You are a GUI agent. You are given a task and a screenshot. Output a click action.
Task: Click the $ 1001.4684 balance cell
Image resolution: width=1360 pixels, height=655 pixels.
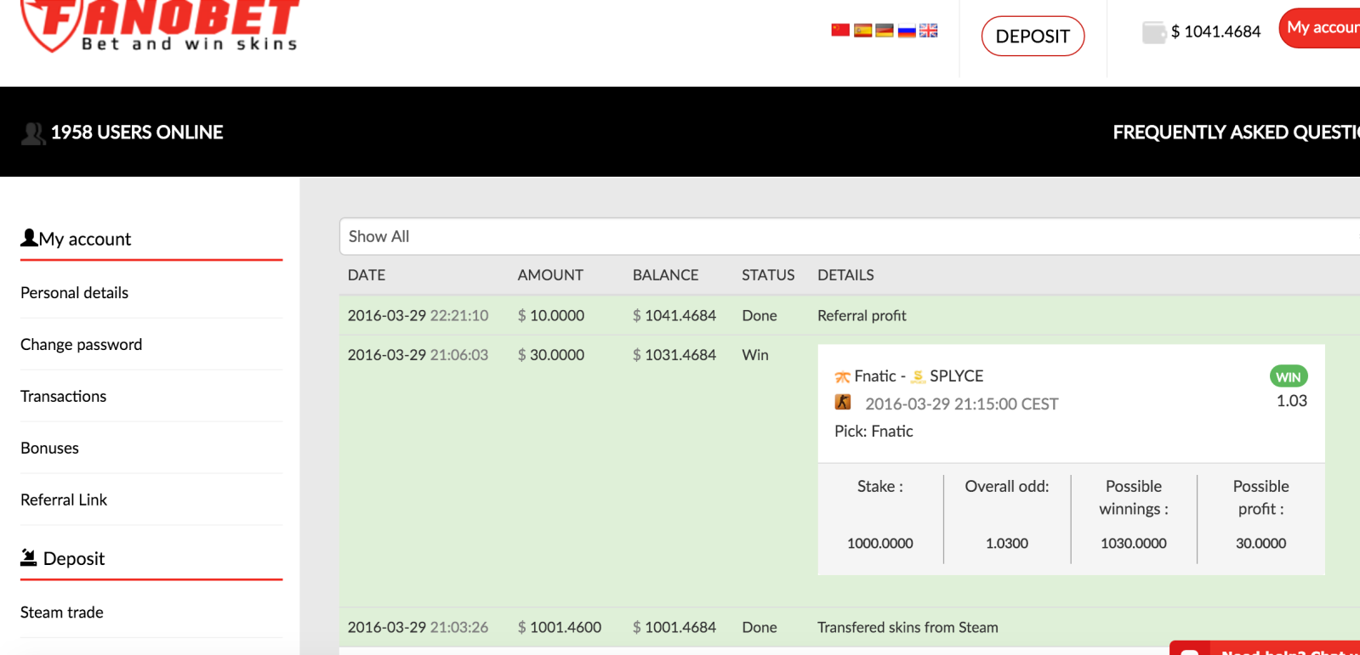(x=674, y=628)
